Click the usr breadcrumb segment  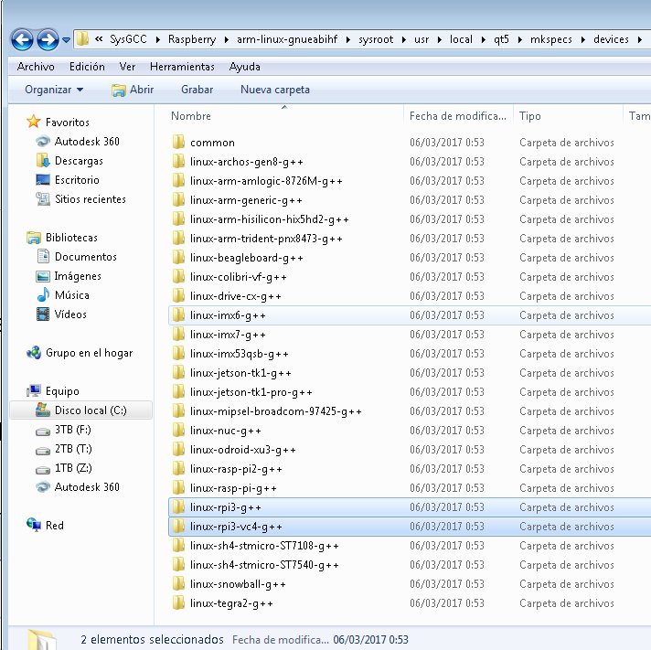pyautogui.click(x=422, y=39)
